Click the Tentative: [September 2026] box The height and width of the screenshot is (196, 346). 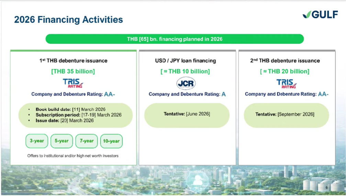click(286, 114)
